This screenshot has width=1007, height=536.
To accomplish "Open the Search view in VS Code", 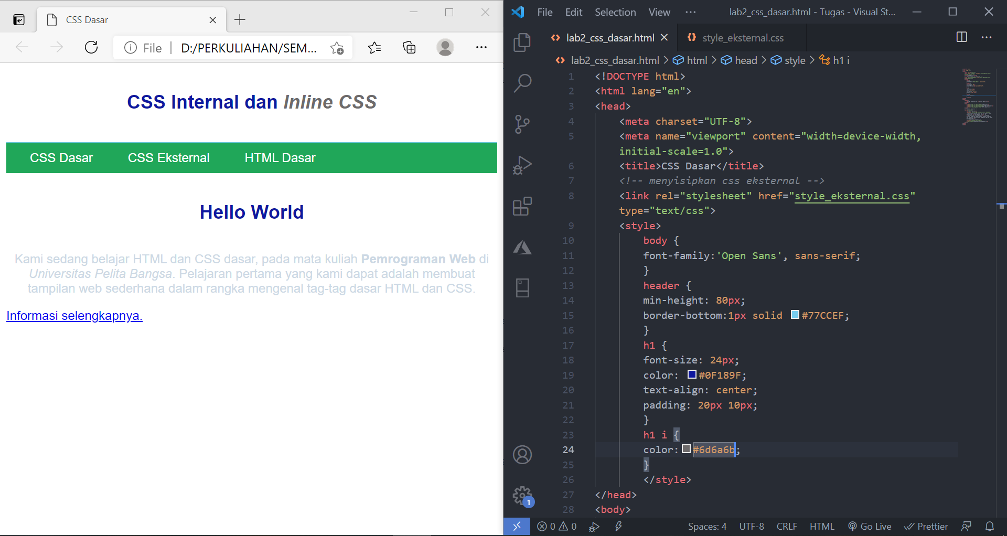I will [522, 82].
